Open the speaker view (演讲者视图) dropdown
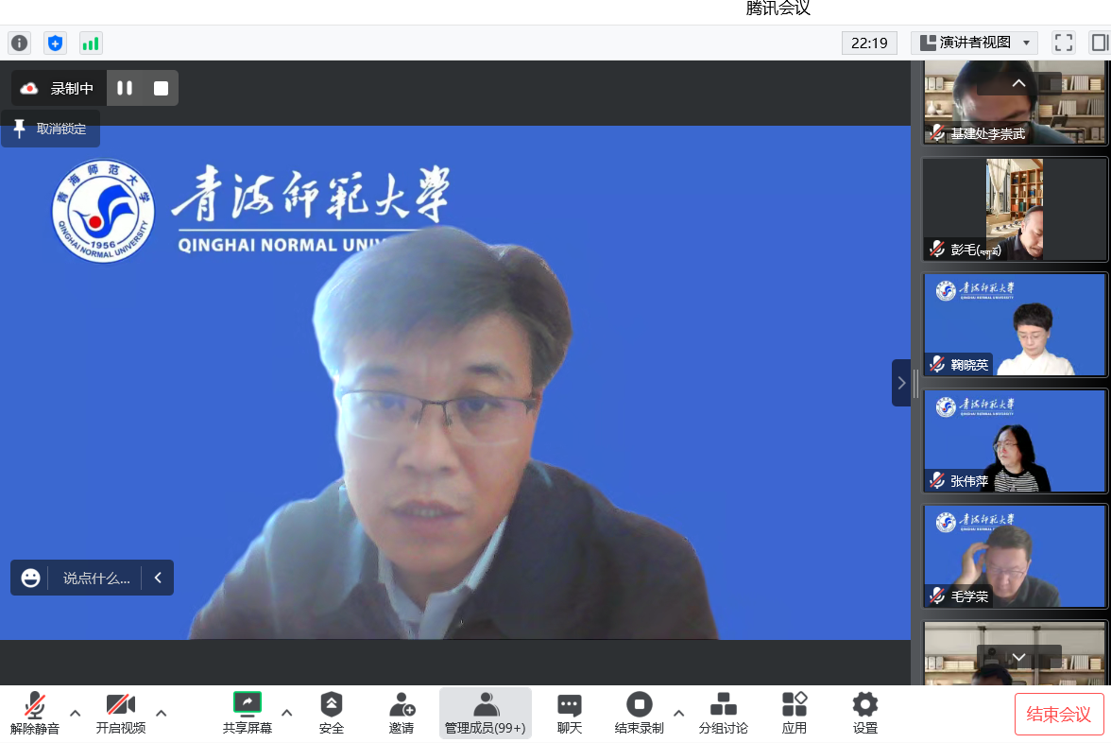1111x743 pixels. [974, 43]
